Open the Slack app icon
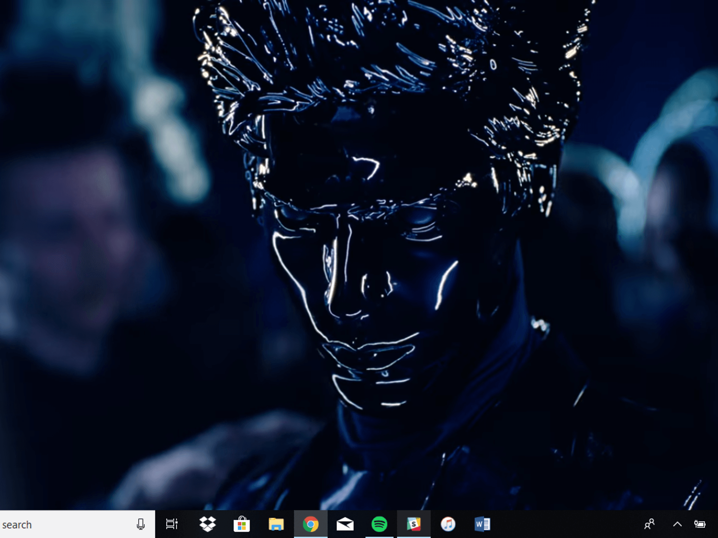Screen dimensions: 718x538 [x=414, y=524]
